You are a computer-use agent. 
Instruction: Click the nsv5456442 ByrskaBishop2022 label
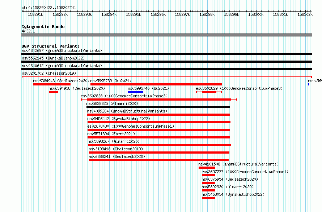119,119
